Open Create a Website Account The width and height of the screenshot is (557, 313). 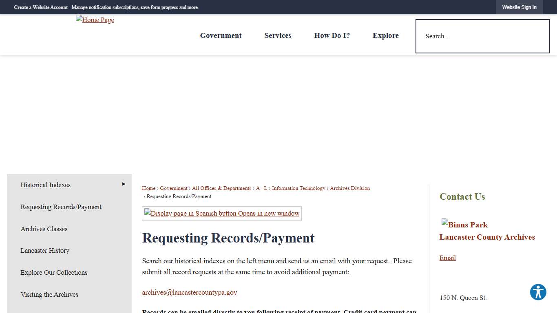pos(40,7)
